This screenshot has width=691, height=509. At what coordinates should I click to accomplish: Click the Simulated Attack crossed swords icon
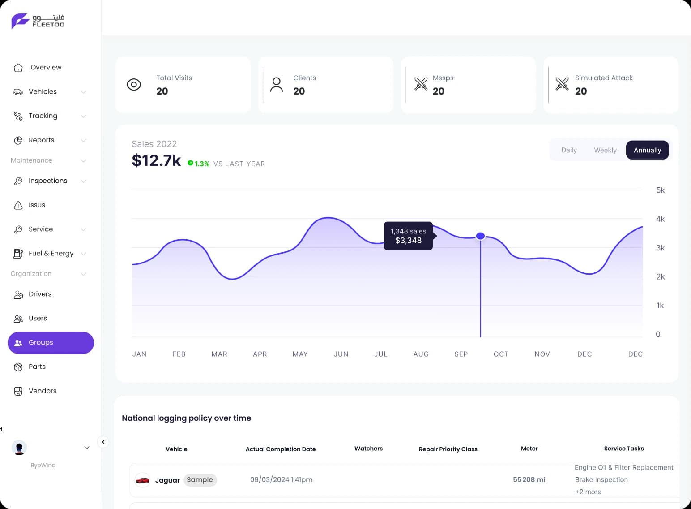click(562, 84)
